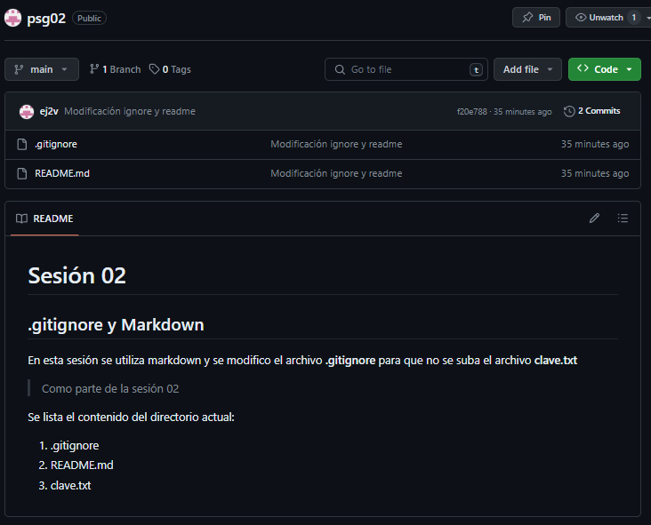Click the psg02 repository avatar icon
Image resolution: width=651 pixels, height=525 pixels.
click(13, 18)
